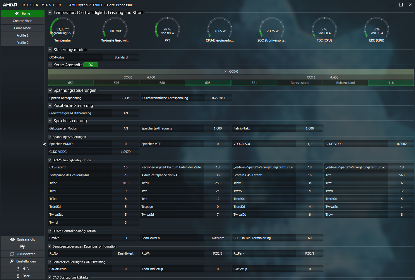
Task: Click the eye icon beside Basisansicht
Action: tap(12, 239)
